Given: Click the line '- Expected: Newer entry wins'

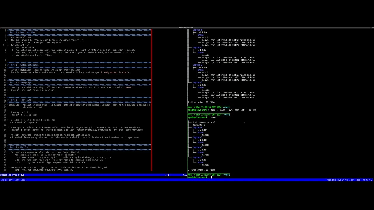Looking at the screenshot, I should (x=74, y=138).
